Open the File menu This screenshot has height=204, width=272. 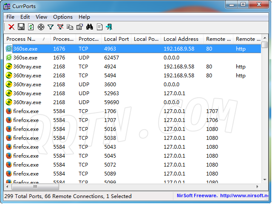[x=10, y=17]
